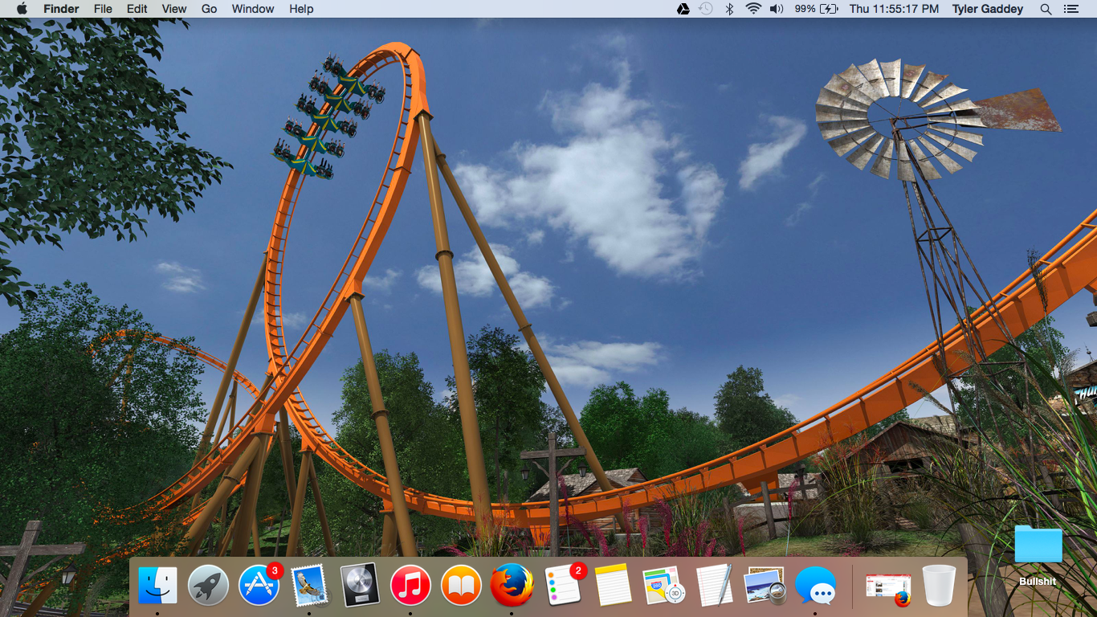Viewport: 1097px width, 617px height.
Task: Open the File menu
Action: [103, 9]
